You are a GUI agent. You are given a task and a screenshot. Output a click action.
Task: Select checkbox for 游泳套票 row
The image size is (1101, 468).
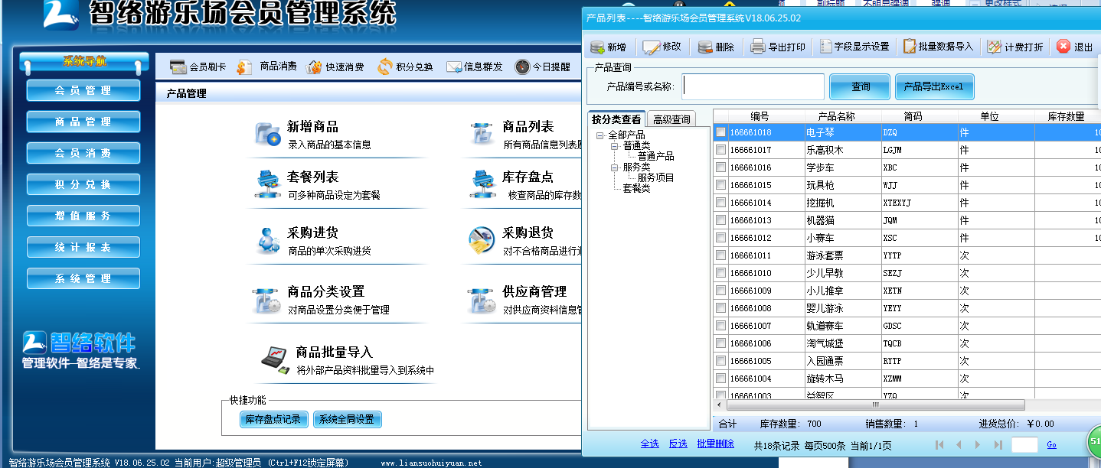tap(720, 255)
